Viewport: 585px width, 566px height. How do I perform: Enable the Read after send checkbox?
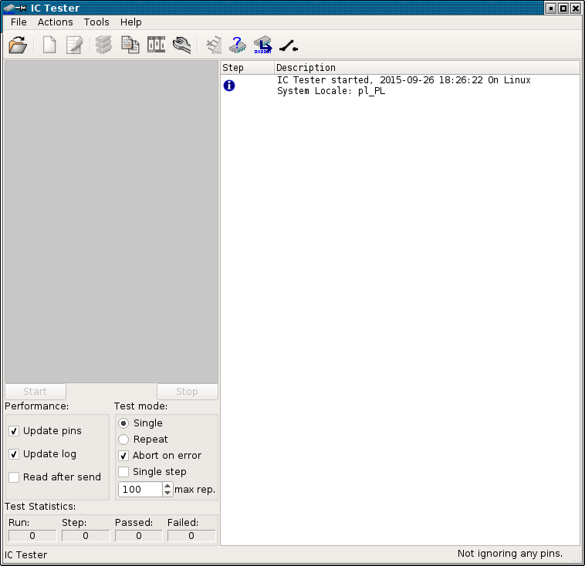coord(14,477)
